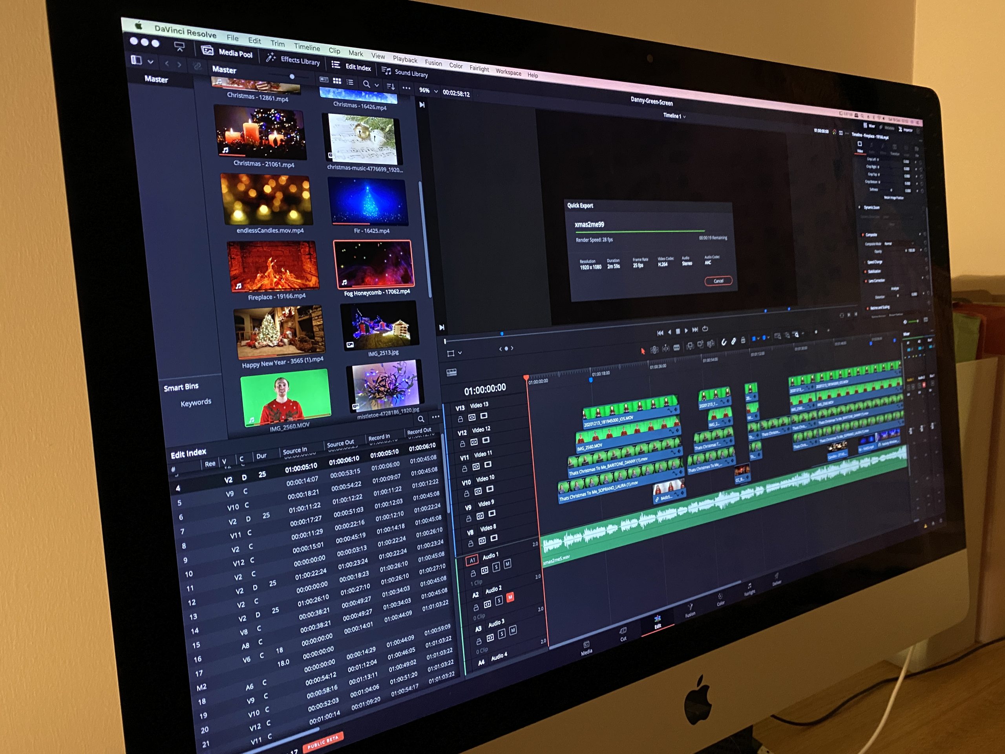This screenshot has height=754, width=1005.
Task: Click the Quick Export render progress bar
Action: (x=640, y=232)
